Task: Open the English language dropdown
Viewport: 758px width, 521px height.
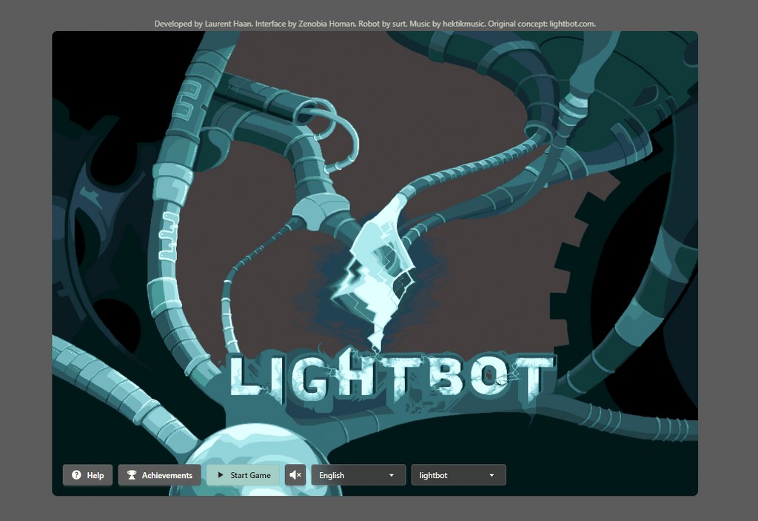Action: pos(358,475)
